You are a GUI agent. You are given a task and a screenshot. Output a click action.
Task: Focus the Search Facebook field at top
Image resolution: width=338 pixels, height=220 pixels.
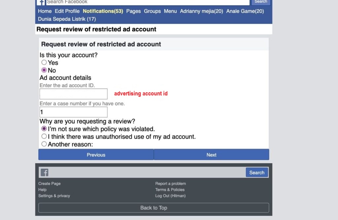[148, 2]
